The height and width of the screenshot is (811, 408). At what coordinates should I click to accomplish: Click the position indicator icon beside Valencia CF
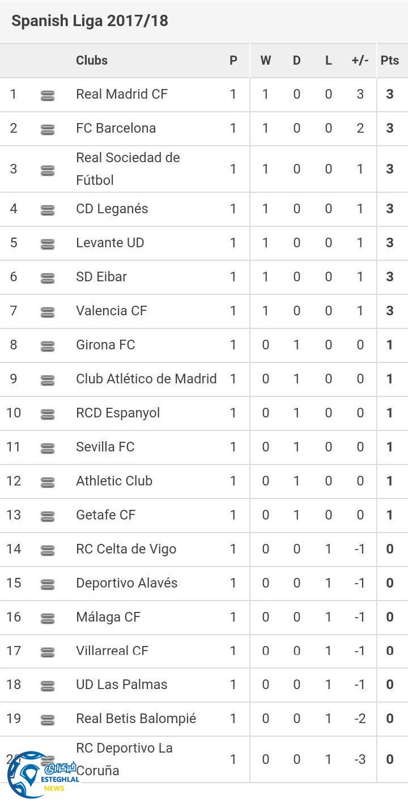click(x=48, y=312)
